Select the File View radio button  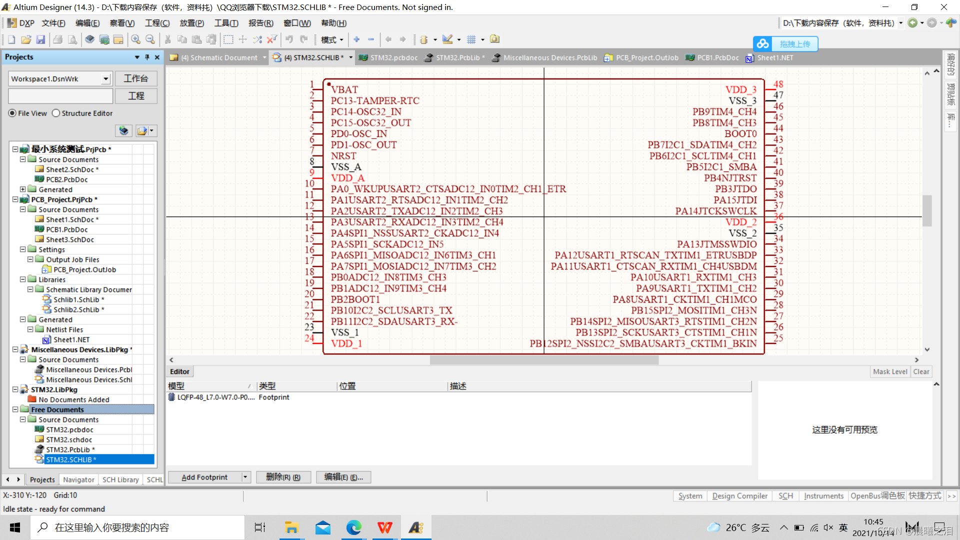pyautogui.click(x=12, y=113)
